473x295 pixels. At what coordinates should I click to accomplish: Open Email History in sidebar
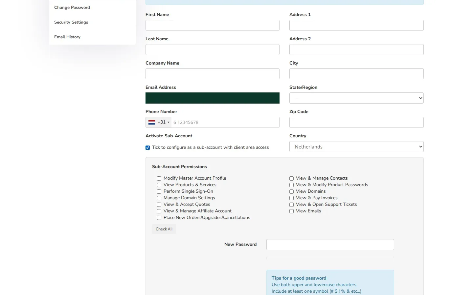coord(67,37)
